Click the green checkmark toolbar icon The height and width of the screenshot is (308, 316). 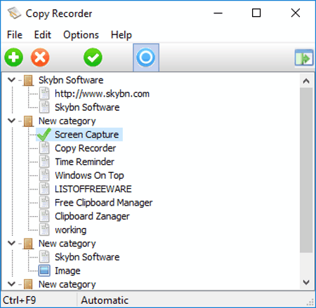[x=93, y=58]
